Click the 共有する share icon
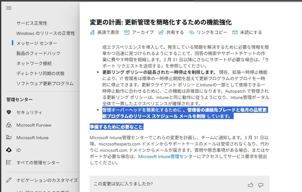The width and height of the screenshot is (302, 192). point(161,33)
